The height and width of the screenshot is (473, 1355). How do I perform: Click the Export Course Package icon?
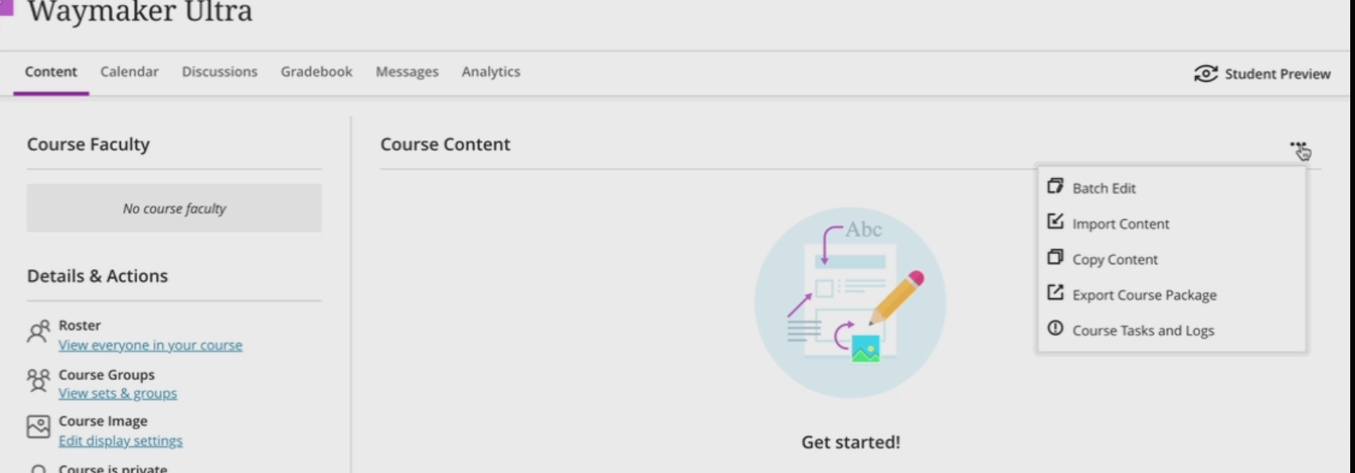click(x=1055, y=294)
